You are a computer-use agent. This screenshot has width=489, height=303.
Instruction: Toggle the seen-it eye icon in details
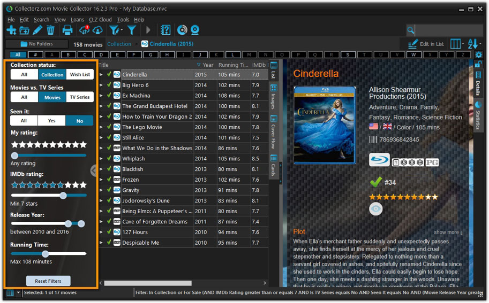pyautogui.click(x=376, y=209)
